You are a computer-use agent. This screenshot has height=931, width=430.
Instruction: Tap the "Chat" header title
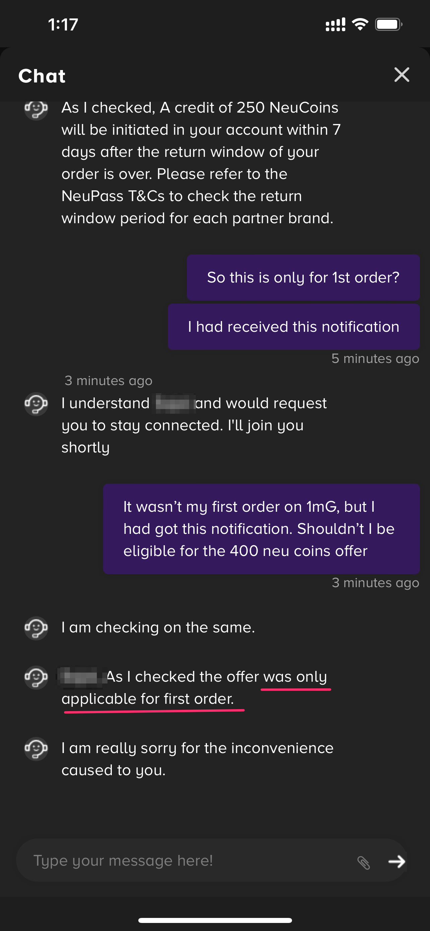pyautogui.click(x=42, y=76)
